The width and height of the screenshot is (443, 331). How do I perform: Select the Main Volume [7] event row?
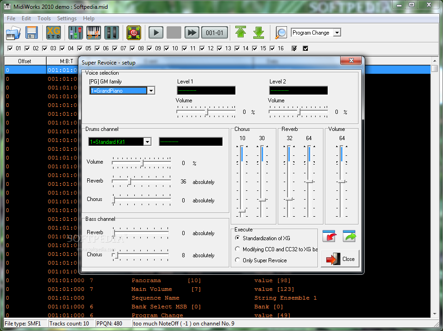217,289
